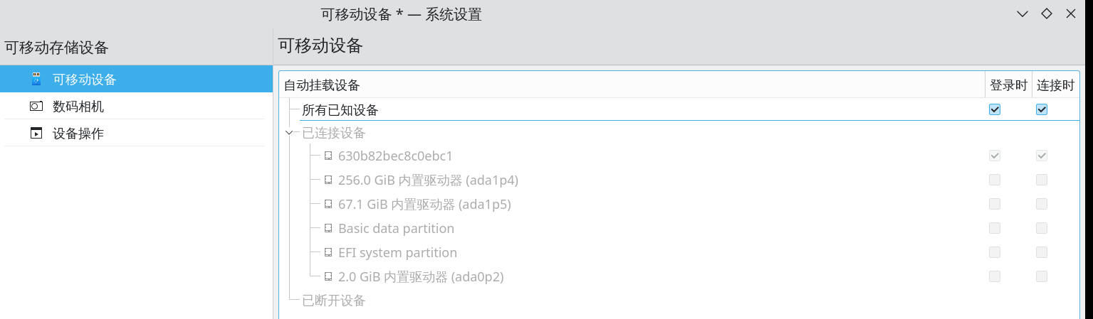Click drive icon beside Basic data partition
Screen dimensions: 1093x319
[x=328, y=228]
